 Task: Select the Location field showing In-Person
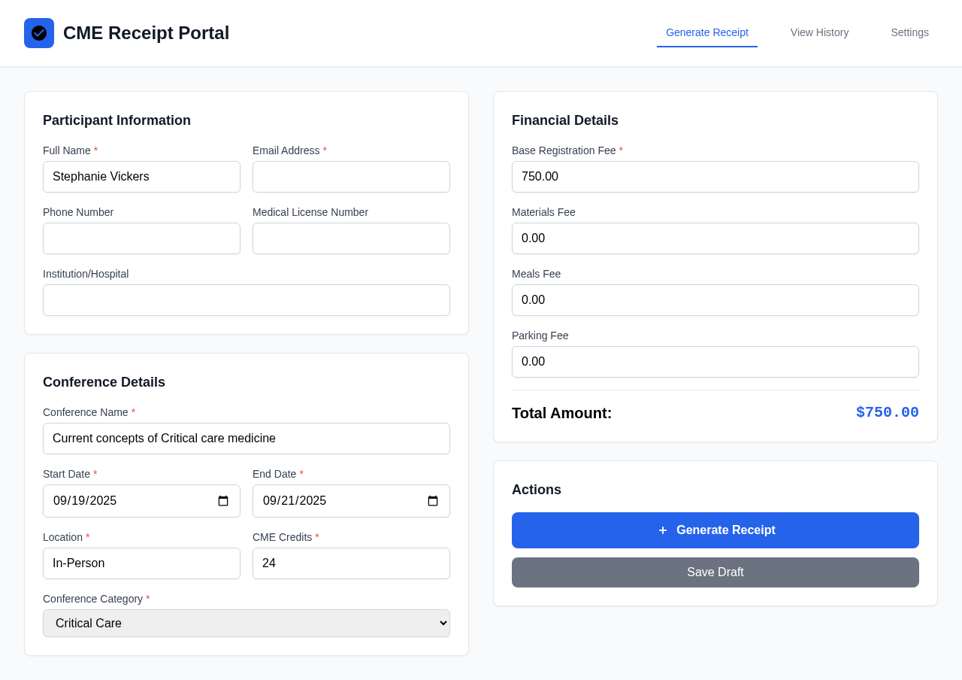pyautogui.click(x=141, y=563)
